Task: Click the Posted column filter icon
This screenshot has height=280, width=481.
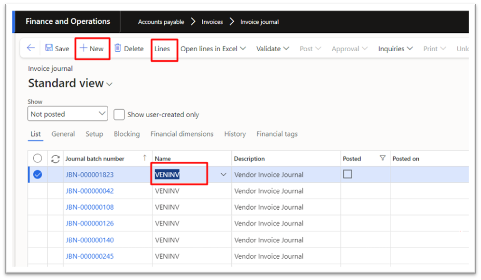Action: 383,158
